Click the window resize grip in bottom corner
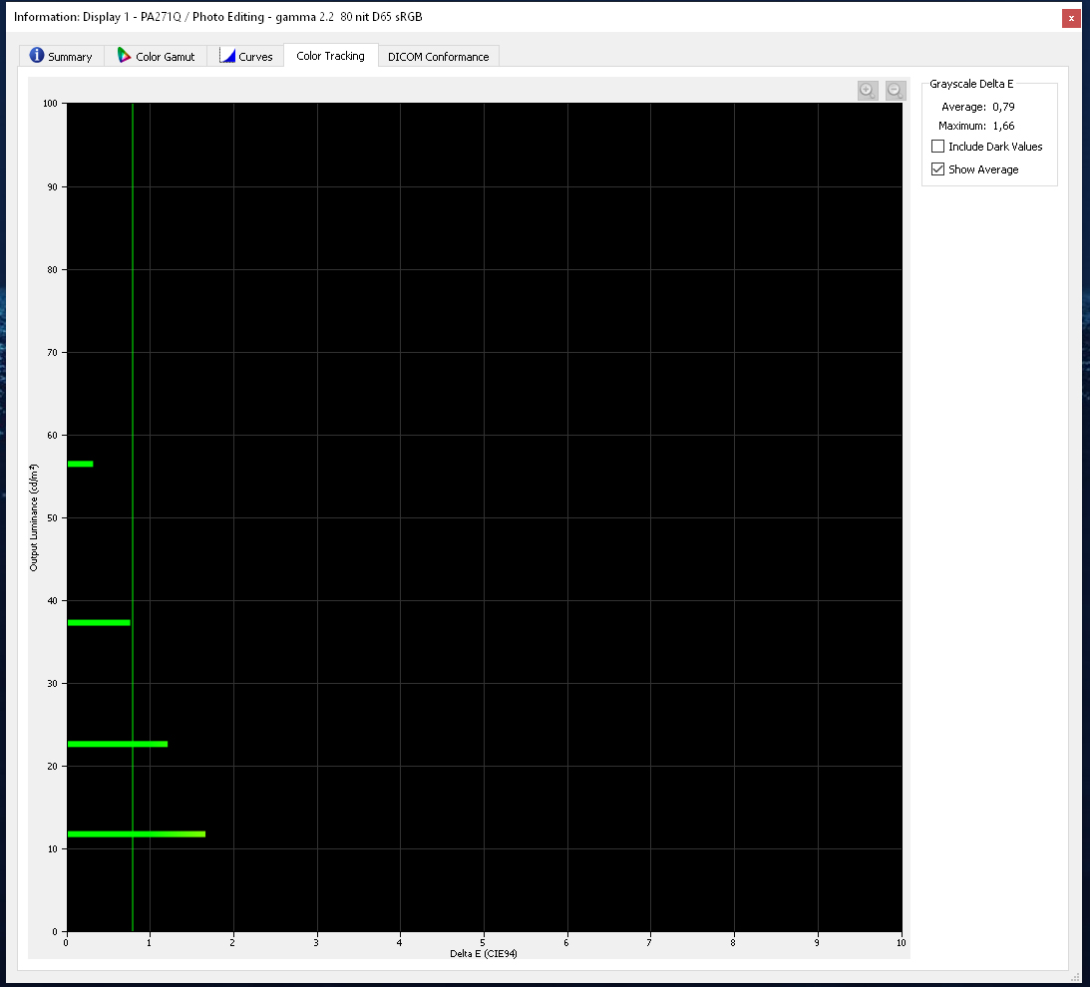This screenshot has width=1090, height=987. tap(1074, 977)
